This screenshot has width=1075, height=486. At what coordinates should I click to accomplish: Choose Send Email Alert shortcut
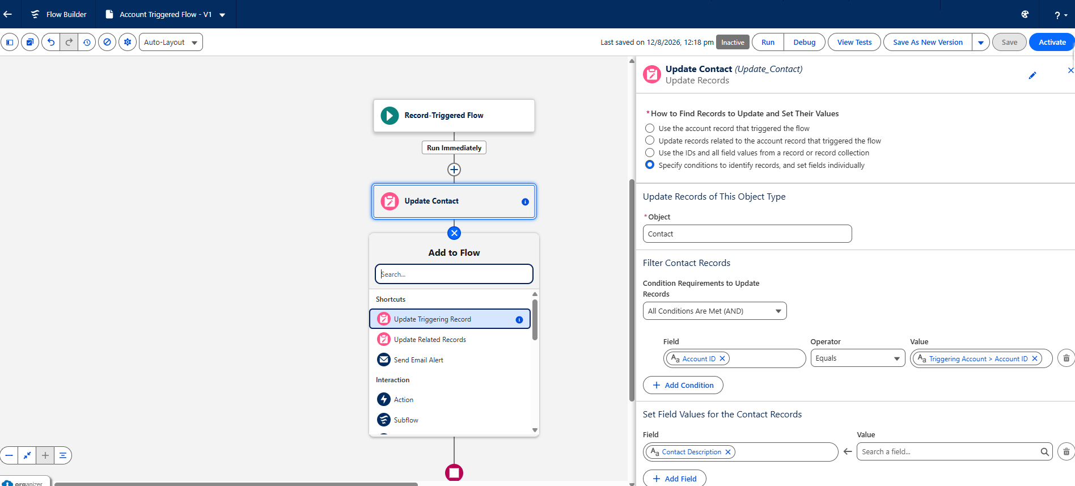tap(450, 360)
